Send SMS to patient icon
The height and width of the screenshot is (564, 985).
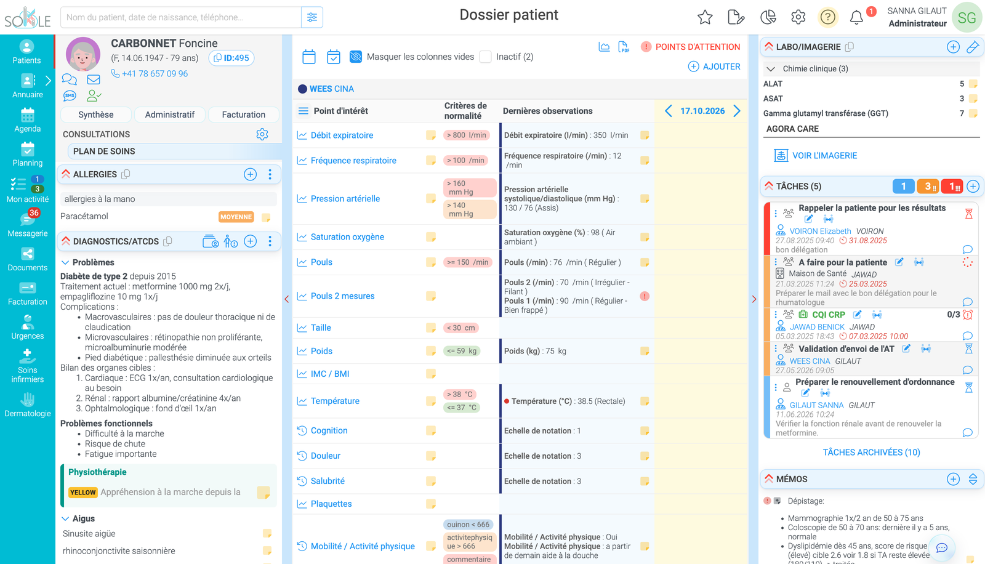[x=70, y=95]
